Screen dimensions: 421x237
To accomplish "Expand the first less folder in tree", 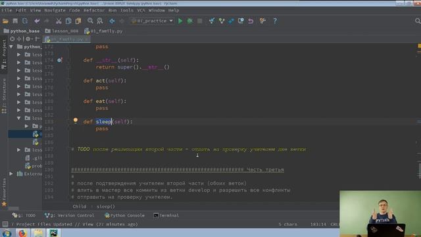I will click(19, 55).
